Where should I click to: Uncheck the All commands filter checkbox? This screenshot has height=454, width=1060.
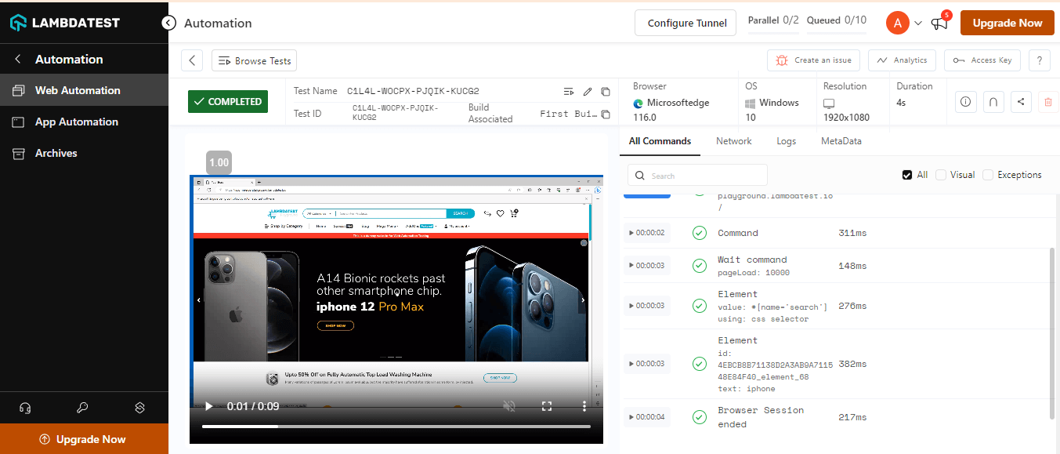[907, 175]
